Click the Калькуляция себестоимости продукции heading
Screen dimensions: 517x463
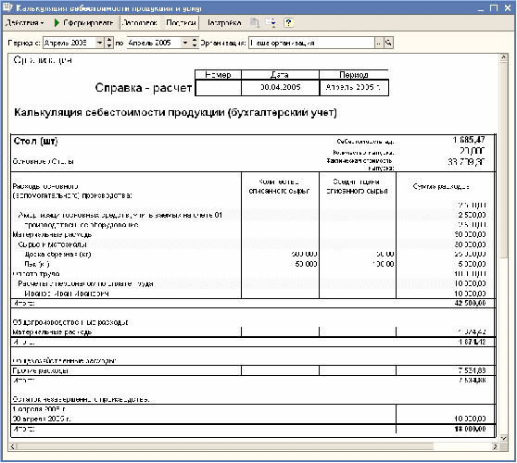175,113
